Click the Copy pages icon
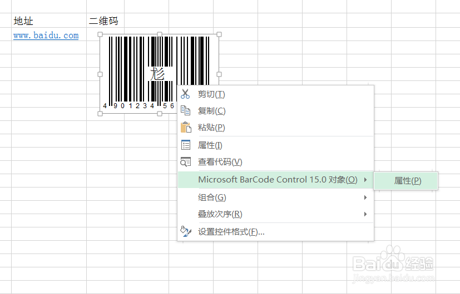 point(185,110)
